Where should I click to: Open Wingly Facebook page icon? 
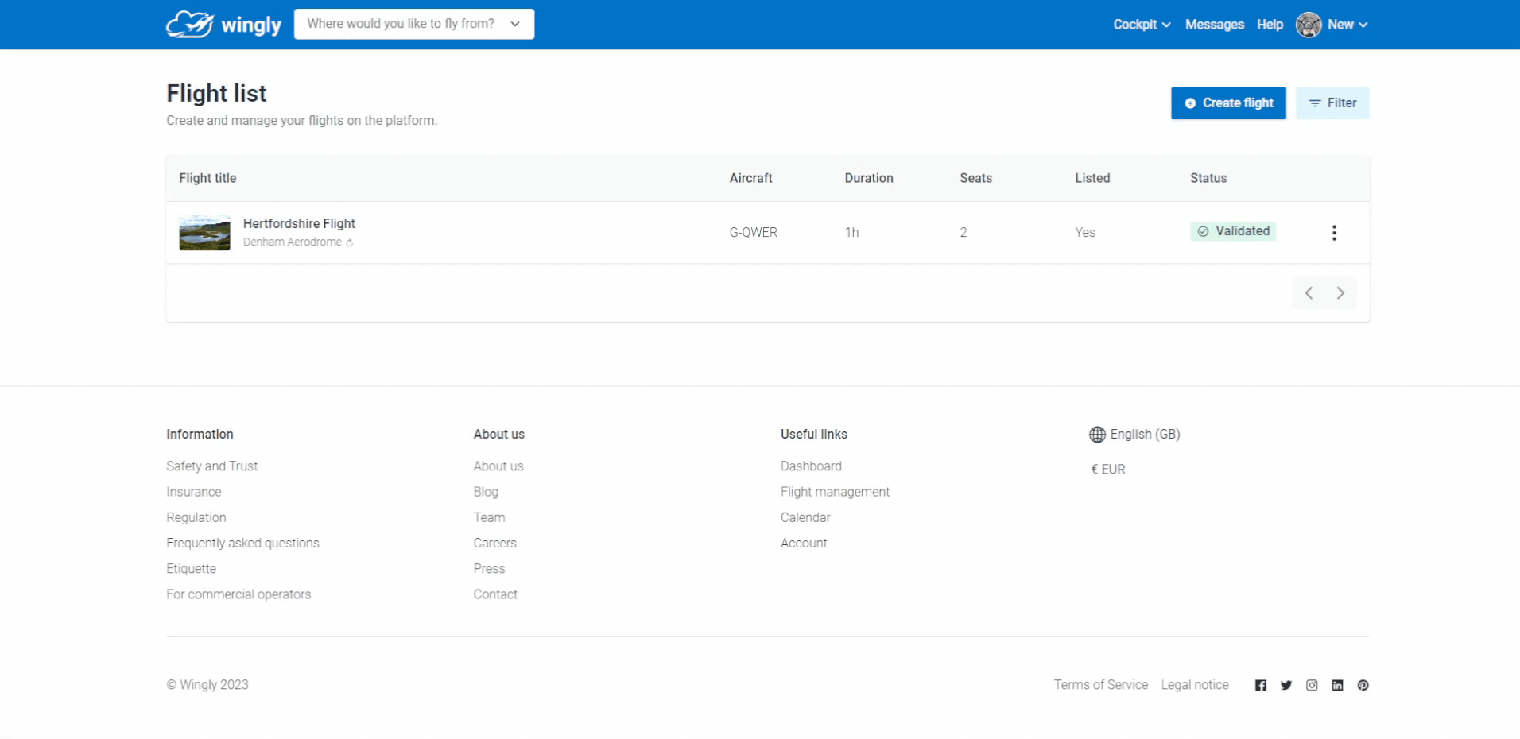point(1261,685)
